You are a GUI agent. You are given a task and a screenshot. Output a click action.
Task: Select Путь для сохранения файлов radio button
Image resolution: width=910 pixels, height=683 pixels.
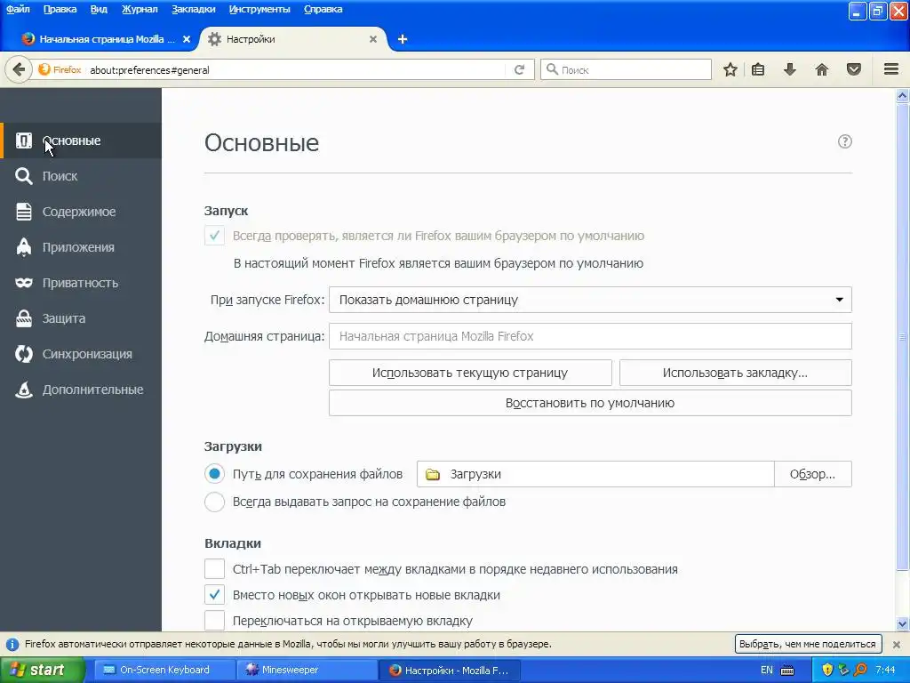click(x=214, y=474)
